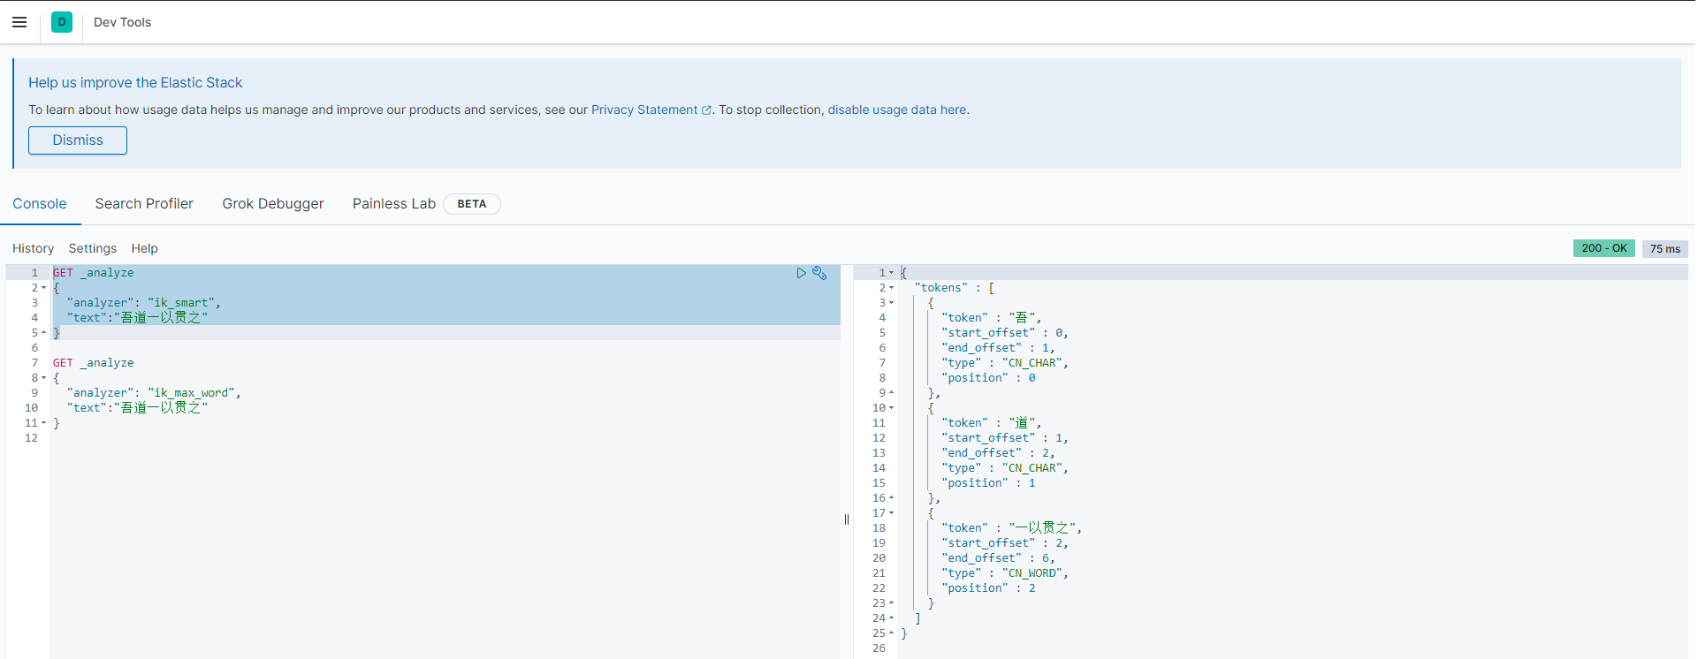Click "start_offset" : 0 output line

click(x=1005, y=333)
